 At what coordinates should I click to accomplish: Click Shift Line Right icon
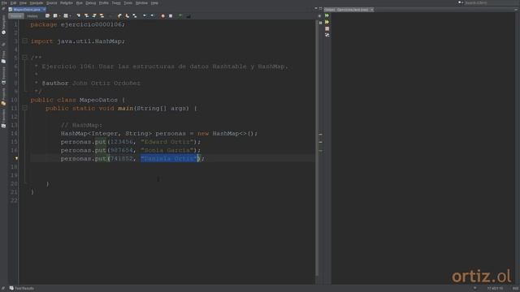tap(152, 16)
